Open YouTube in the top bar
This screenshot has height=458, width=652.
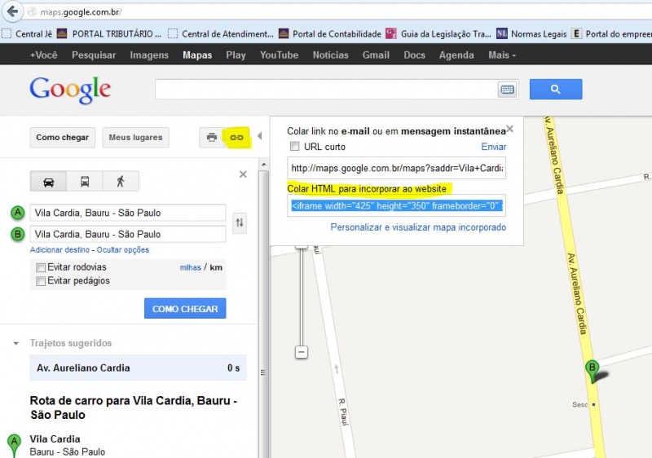pyautogui.click(x=279, y=55)
